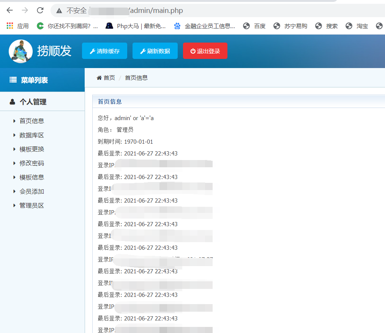
Task: Click the not-secure warning triangle icon
Action: 59,11
